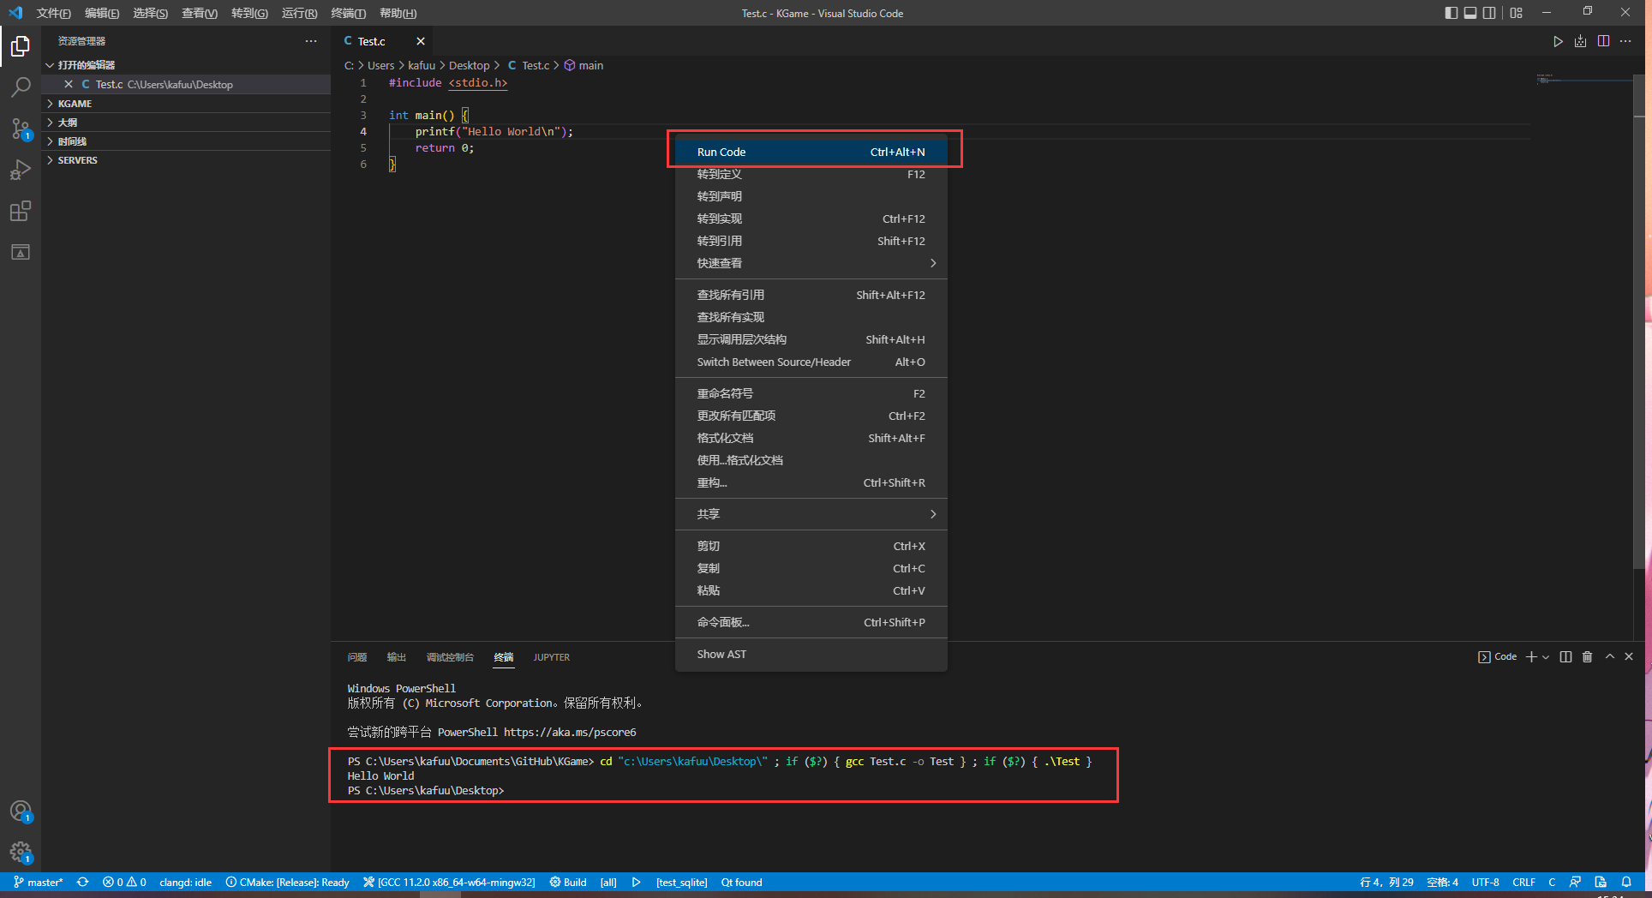Click the CMake Build status bar button
Image resolution: width=1652 pixels, height=898 pixels.
pyautogui.click(x=569, y=882)
